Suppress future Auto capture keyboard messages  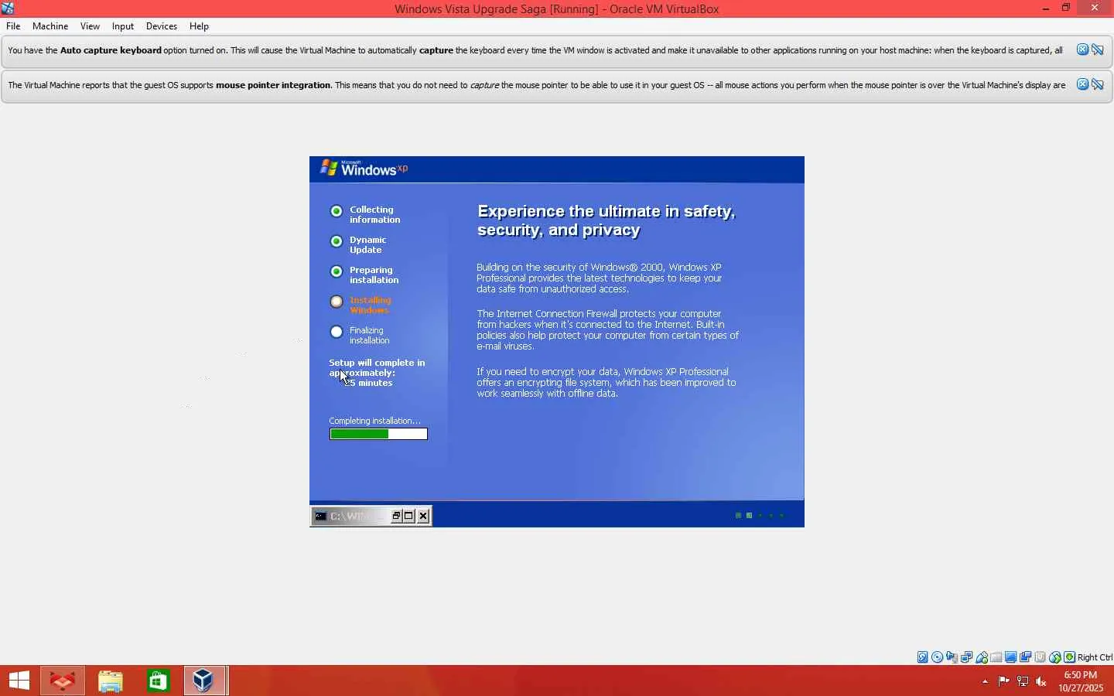click(x=1098, y=49)
